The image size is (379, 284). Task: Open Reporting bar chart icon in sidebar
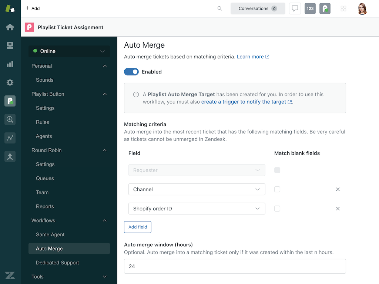[10, 64]
